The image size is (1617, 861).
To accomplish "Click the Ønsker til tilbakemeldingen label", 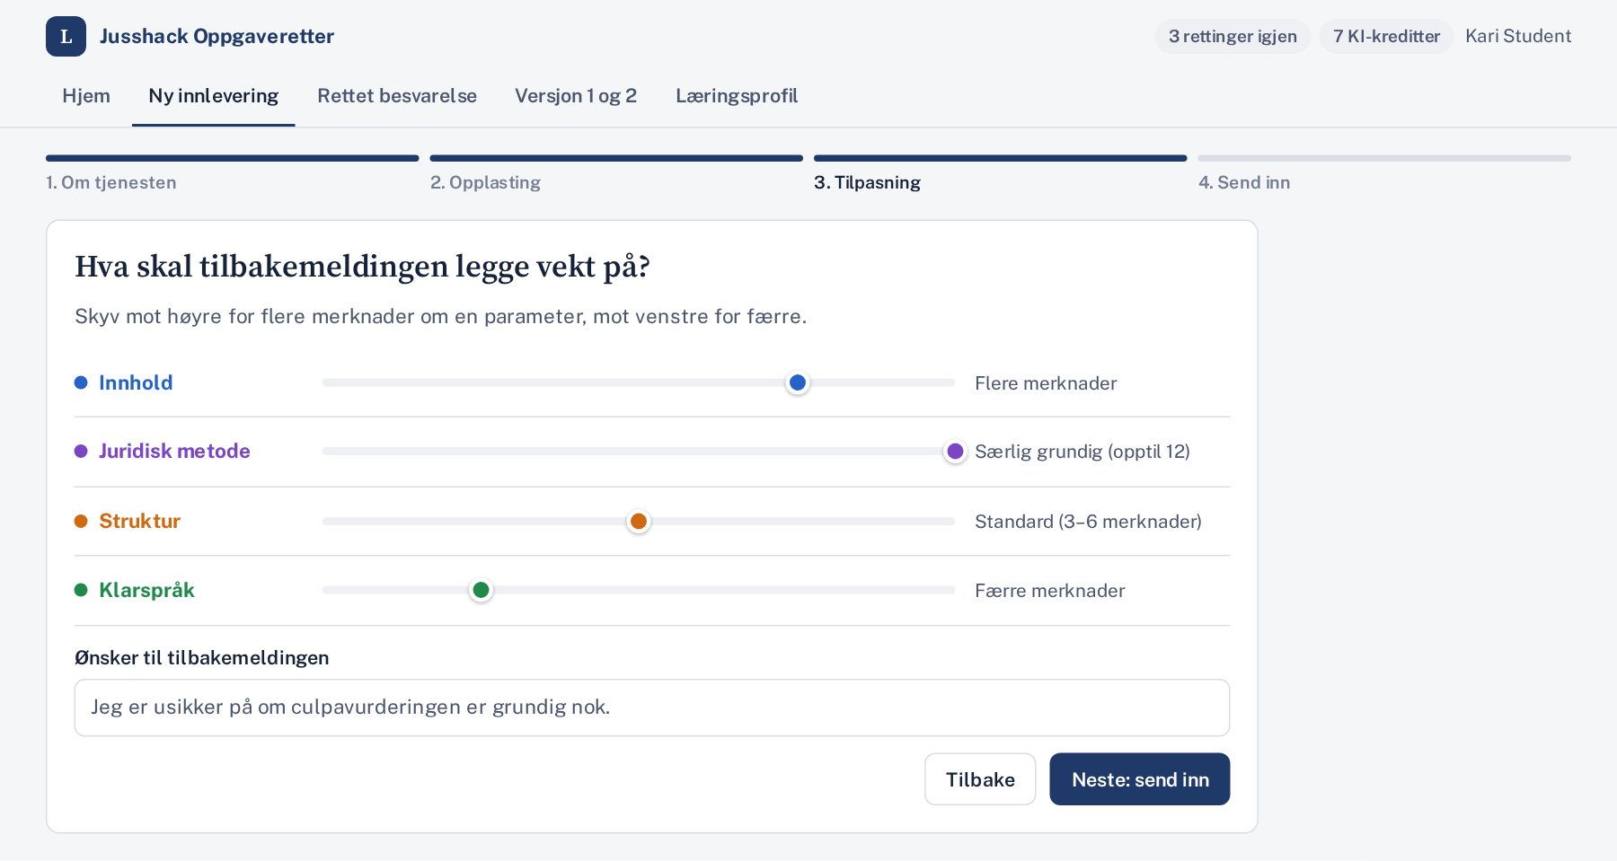I will click(x=201, y=658).
